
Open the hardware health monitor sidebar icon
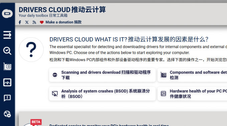point(7,82)
